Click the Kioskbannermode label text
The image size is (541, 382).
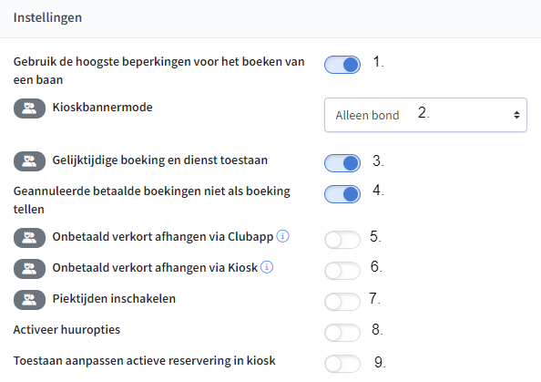(103, 108)
